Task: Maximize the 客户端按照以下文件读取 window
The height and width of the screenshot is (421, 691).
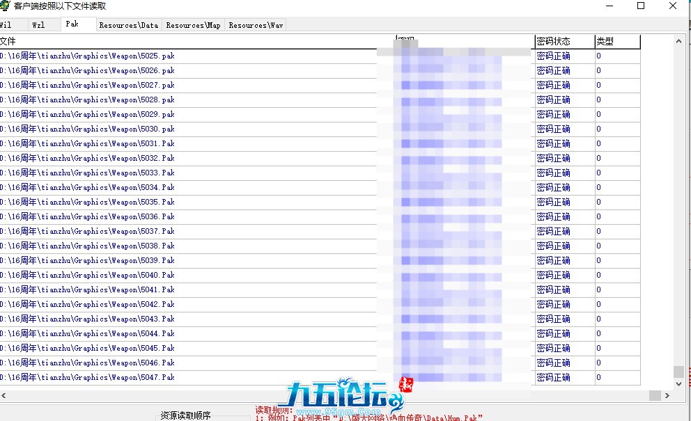Action: coord(641,6)
